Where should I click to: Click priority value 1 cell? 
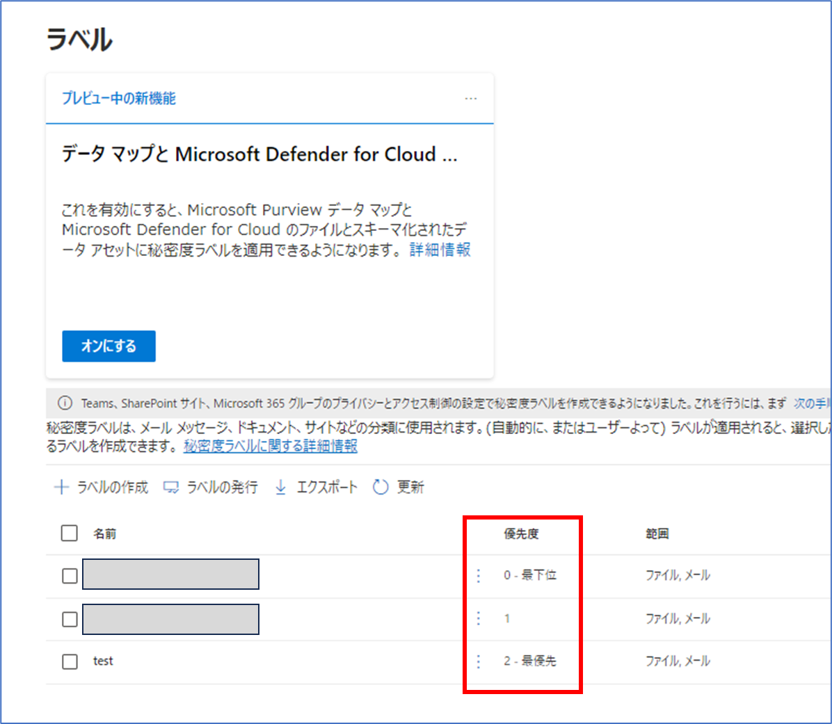tap(506, 618)
